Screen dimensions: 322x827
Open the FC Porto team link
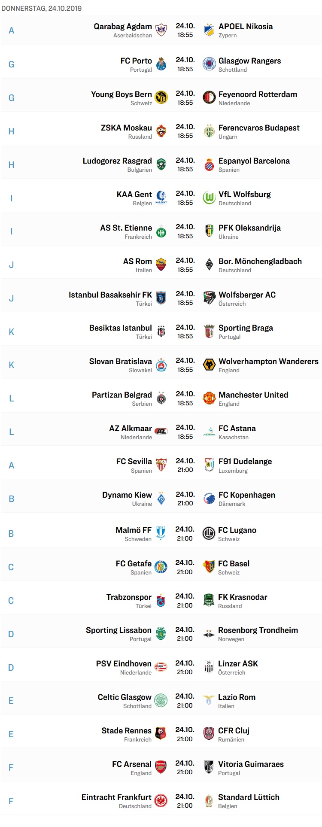coord(136,61)
